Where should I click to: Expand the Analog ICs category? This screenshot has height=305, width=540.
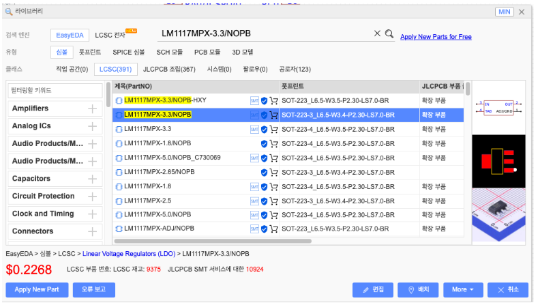coord(92,126)
